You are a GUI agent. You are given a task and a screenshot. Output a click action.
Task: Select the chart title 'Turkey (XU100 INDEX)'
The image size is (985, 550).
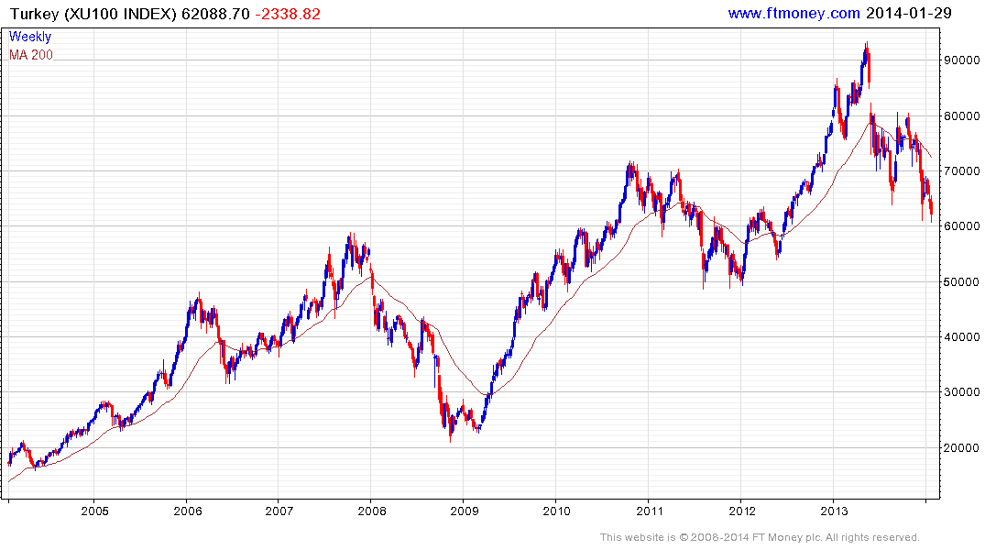(93, 14)
